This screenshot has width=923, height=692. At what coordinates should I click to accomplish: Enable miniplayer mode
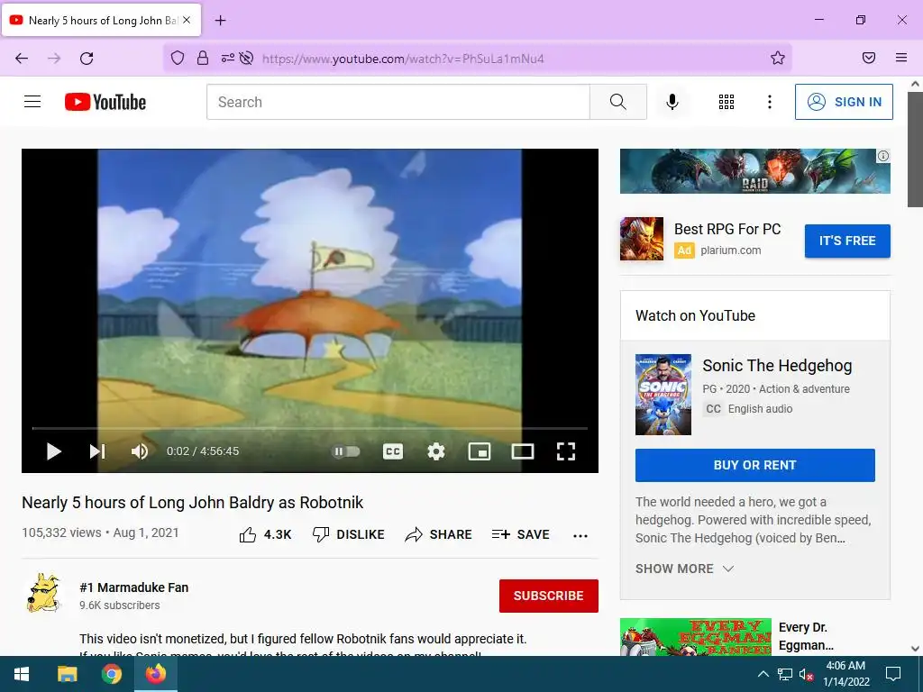click(480, 451)
